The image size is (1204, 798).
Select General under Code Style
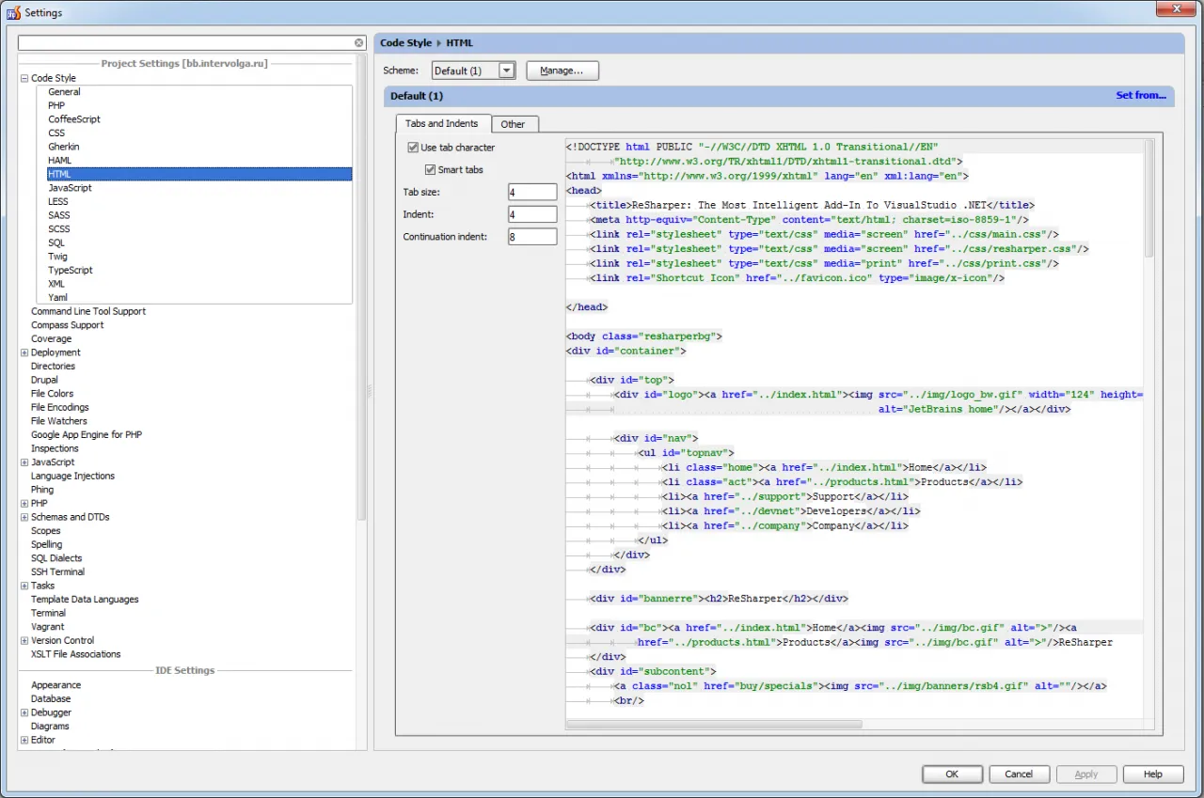coord(64,92)
